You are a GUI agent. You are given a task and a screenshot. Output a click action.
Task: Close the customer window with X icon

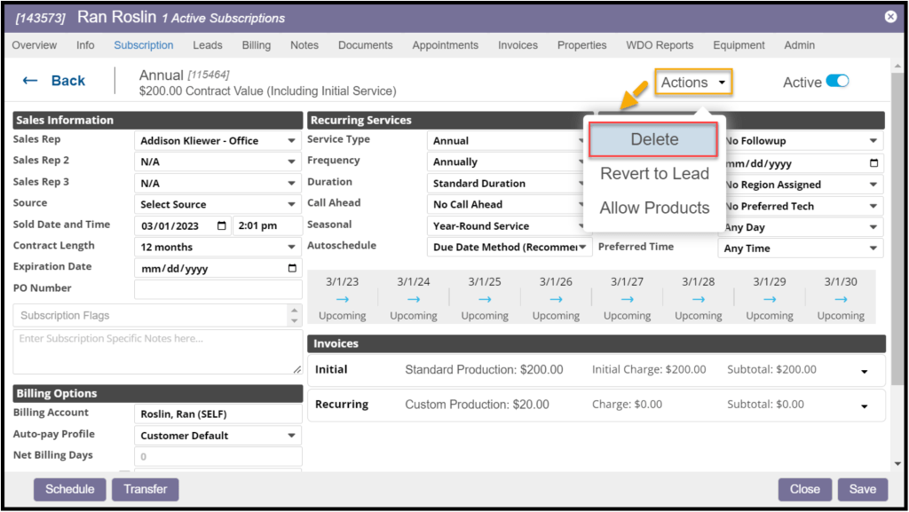(x=890, y=17)
